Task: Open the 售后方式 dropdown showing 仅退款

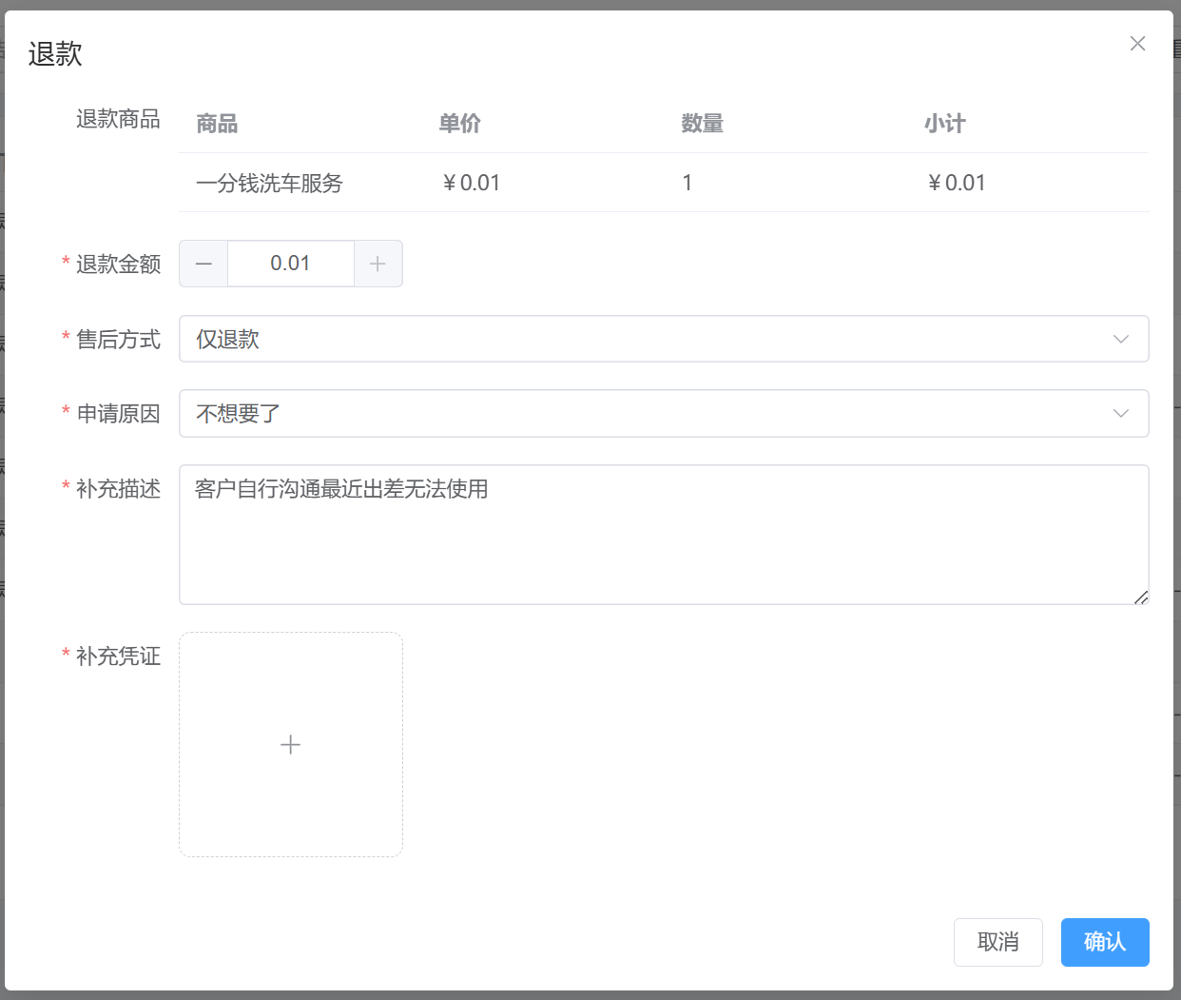Action: [647, 339]
